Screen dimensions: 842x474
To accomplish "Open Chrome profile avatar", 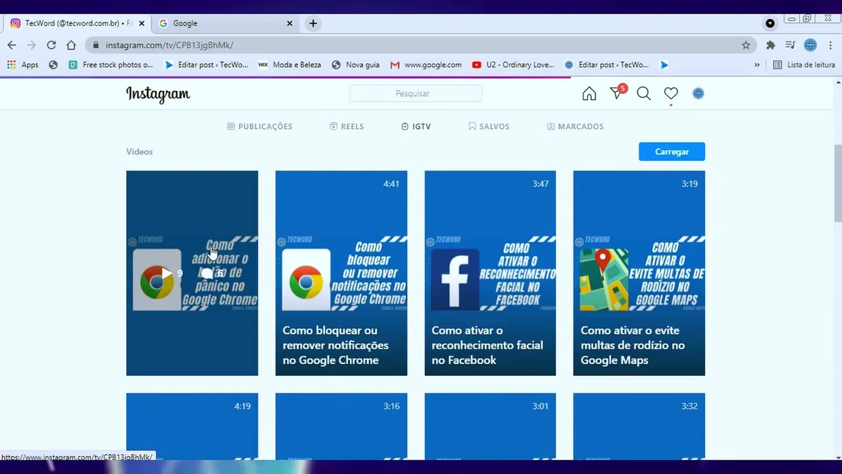I will coord(810,45).
